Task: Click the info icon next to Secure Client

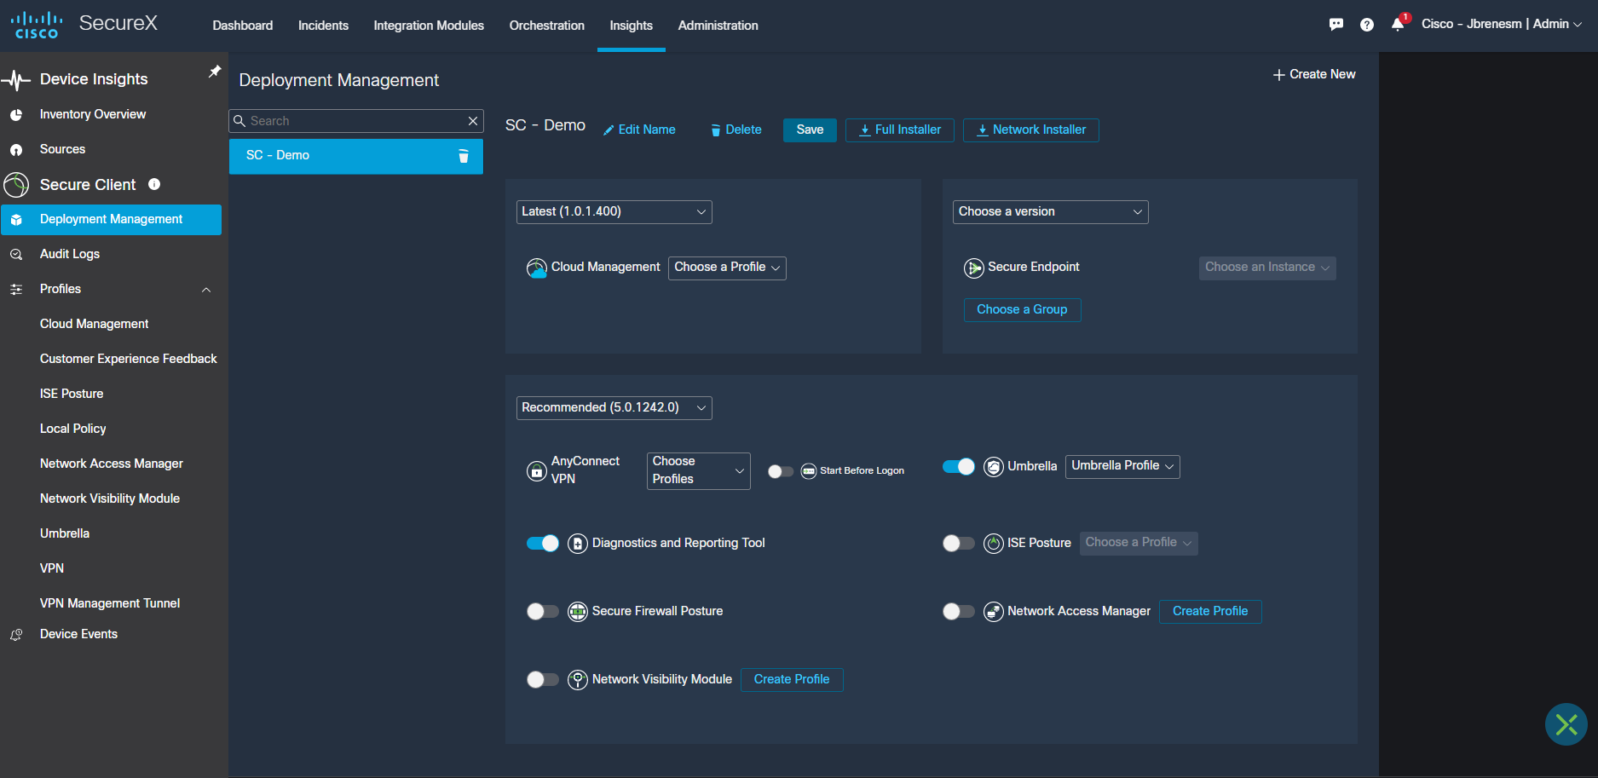Action: click(x=154, y=184)
